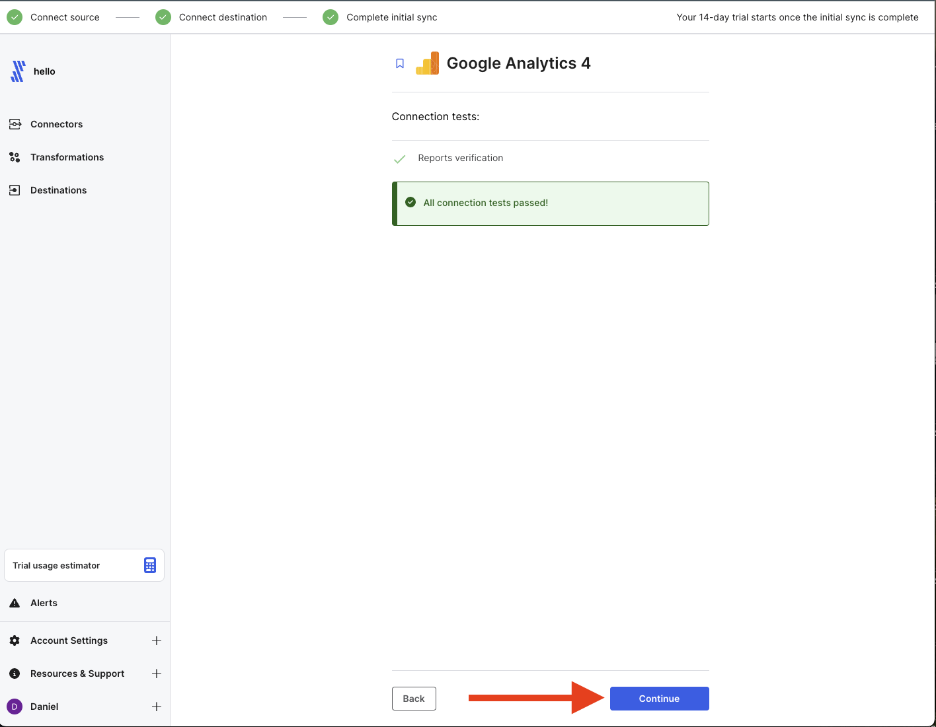
Task: Click the Connect source step label
Action: point(65,17)
